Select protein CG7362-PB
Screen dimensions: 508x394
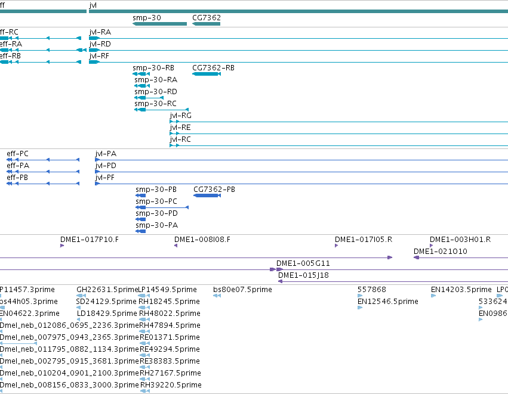click(x=207, y=196)
